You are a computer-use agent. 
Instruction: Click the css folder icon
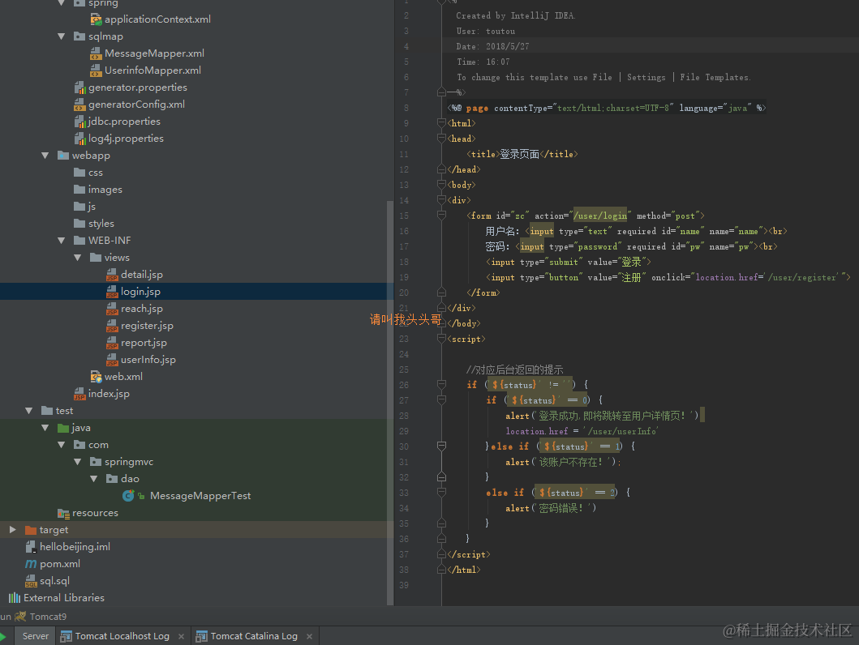coord(79,173)
